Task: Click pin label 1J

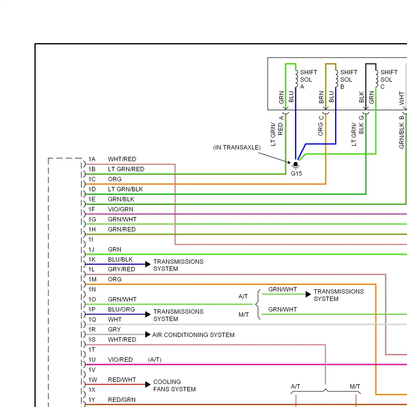Action: (x=91, y=250)
